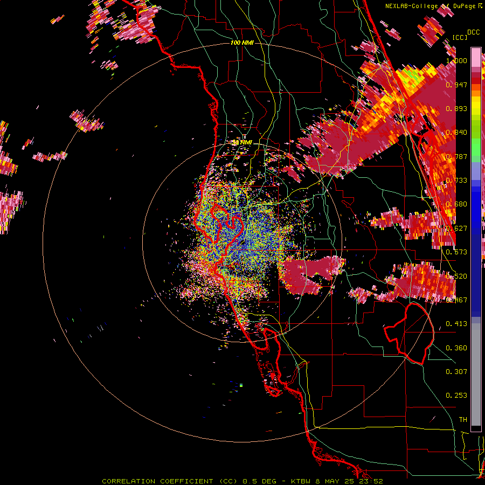Click the 0.413 scale value
485x485 pixels.
(x=456, y=324)
